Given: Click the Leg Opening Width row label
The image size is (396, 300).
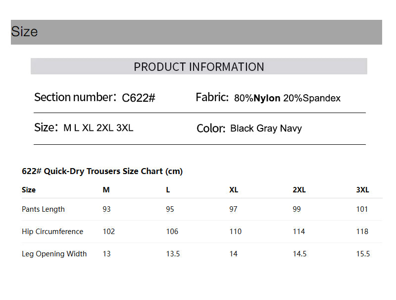Looking at the screenshot, I should pos(54,254).
